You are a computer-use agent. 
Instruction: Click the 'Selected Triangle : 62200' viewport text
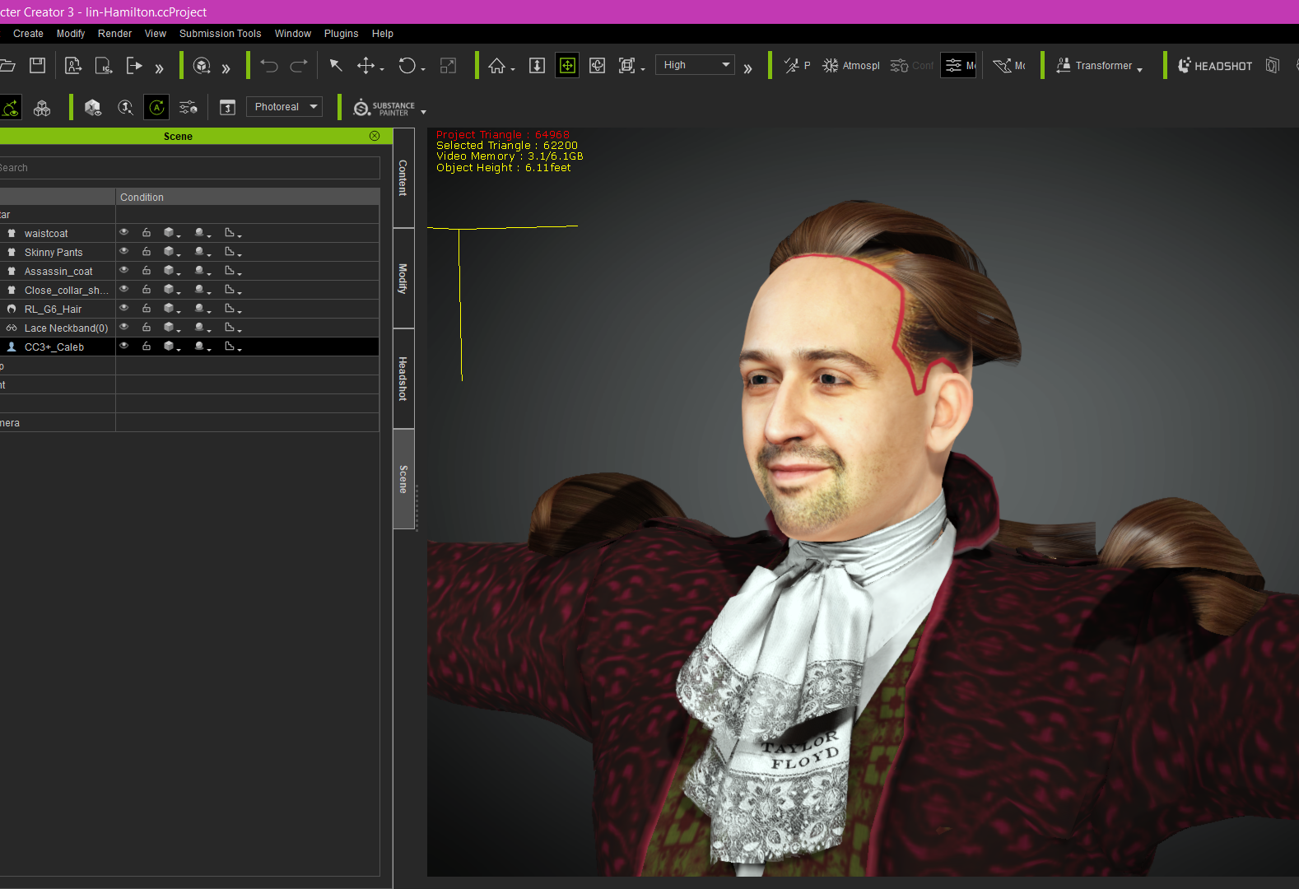(507, 146)
